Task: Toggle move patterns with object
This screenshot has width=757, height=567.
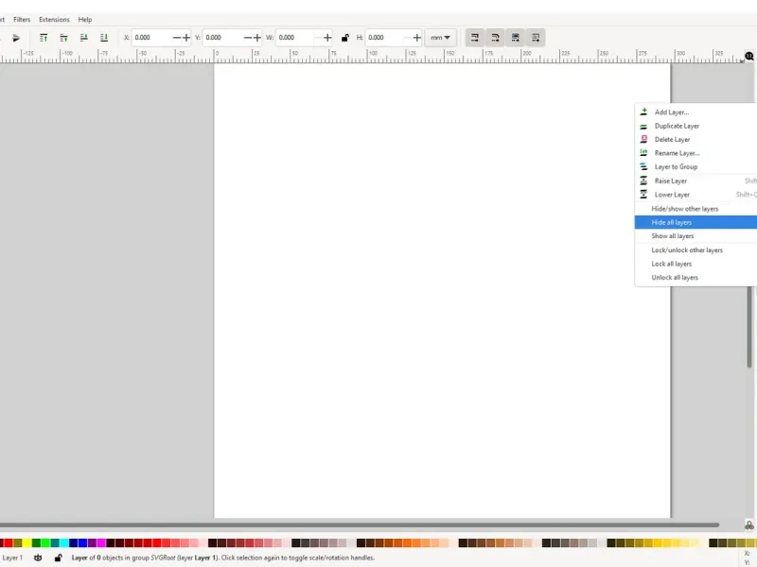Action: click(x=536, y=38)
